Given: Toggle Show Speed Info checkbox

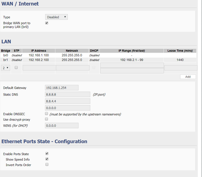Looking at the screenshot, I should point(47,159).
